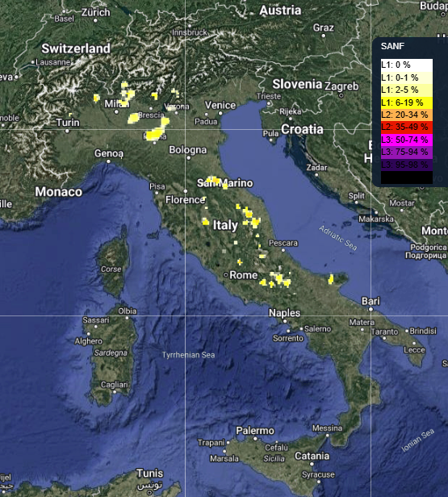This screenshot has width=448, height=497.
Task: Click the Naples city label
Action: (x=284, y=313)
